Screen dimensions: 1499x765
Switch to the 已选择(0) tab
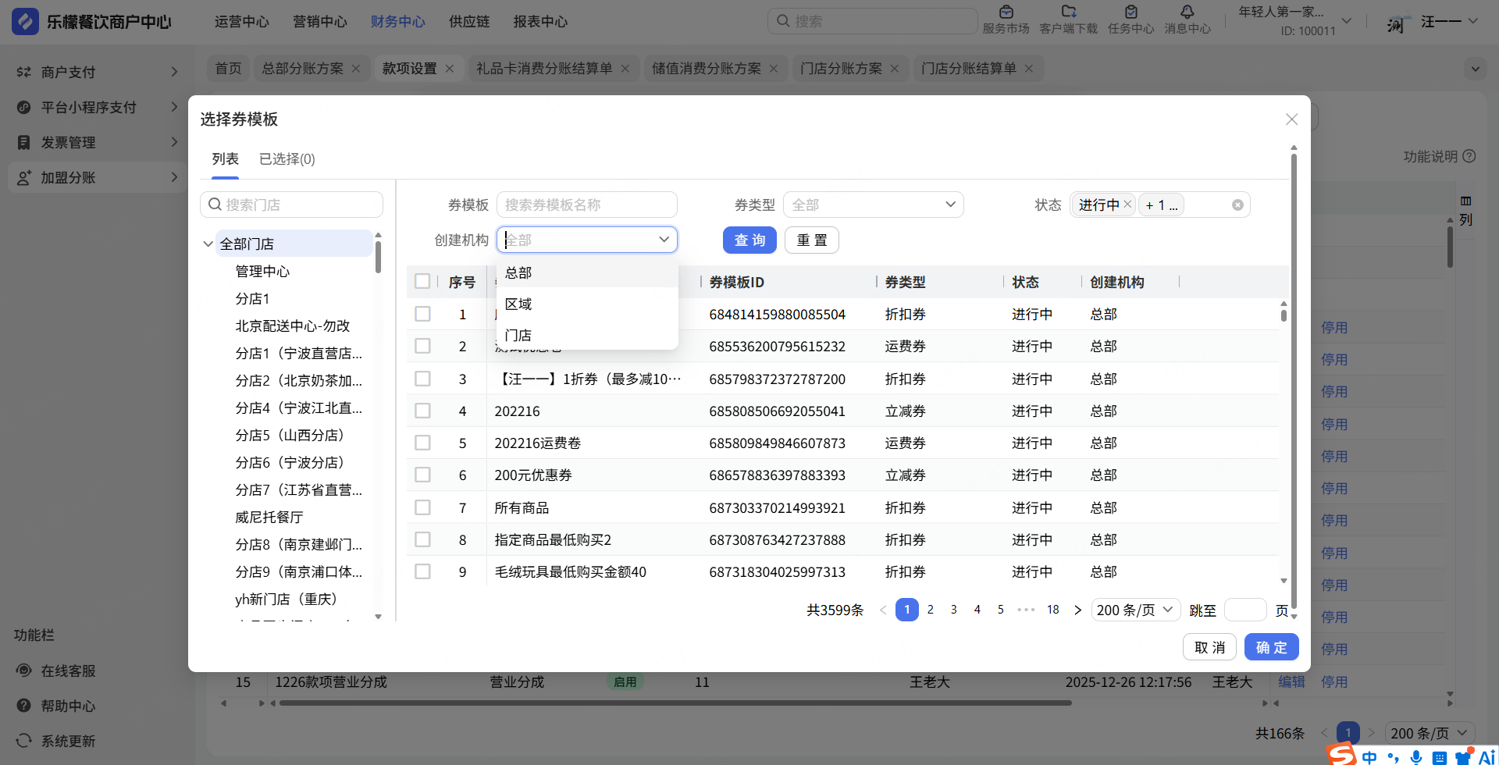287,159
